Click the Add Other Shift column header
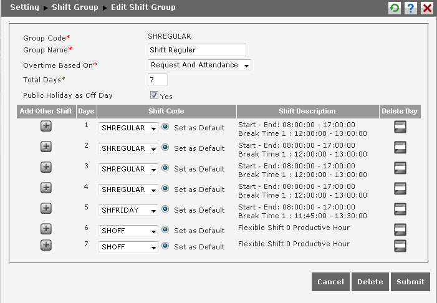Image resolution: width=437 pixels, height=303 pixels. [46, 112]
